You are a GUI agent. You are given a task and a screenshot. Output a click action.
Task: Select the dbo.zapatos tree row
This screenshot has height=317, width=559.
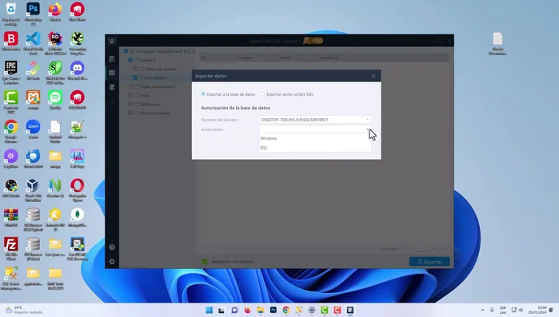click(x=157, y=77)
